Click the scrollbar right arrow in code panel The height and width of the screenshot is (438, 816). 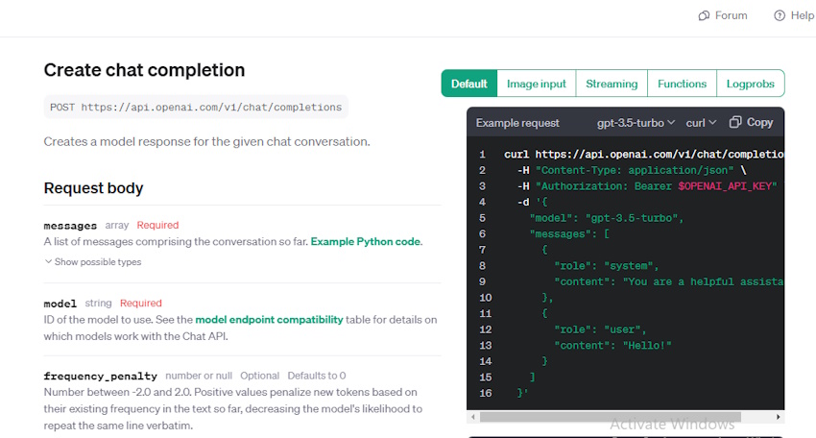pos(778,417)
